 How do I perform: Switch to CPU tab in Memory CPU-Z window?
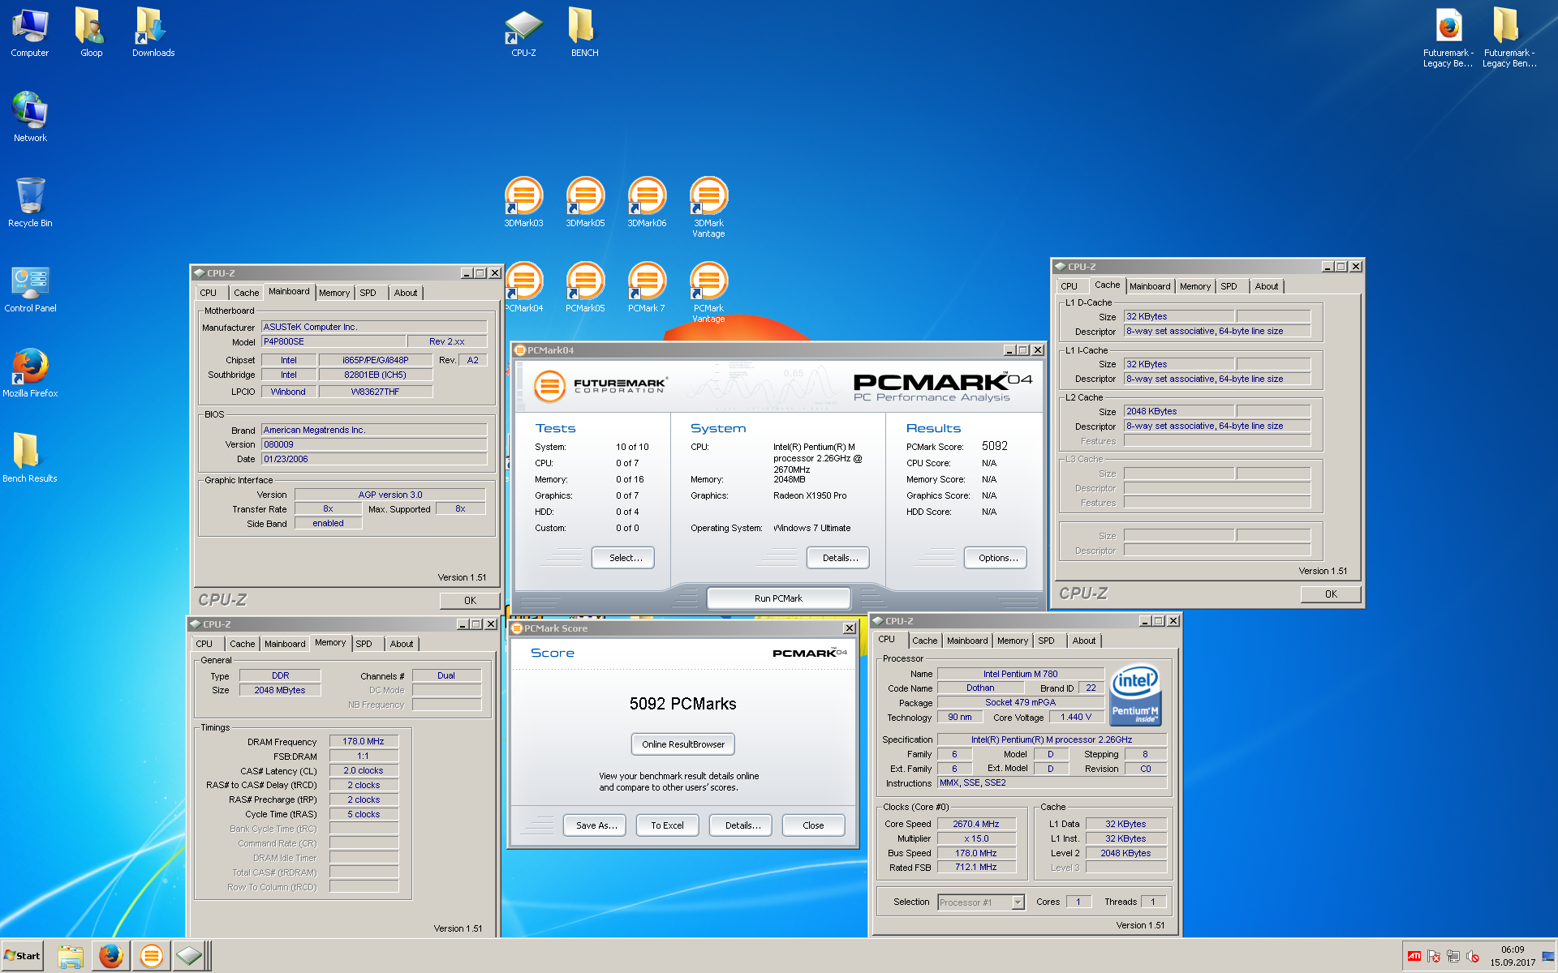(204, 644)
